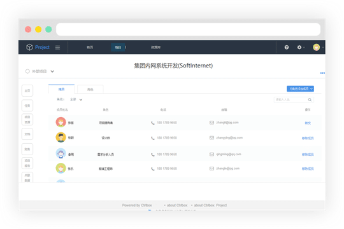Open help via the question mark icon
344x229 pixels.
pyautogui.click(x=287, y=47)
